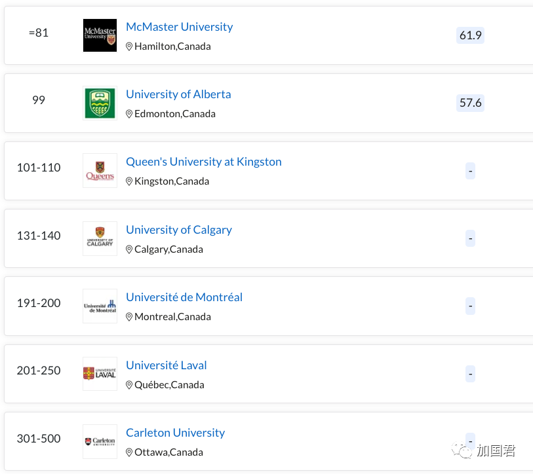
Task: Click the 57.6 score badge
Action: click(x=471, y=103)
